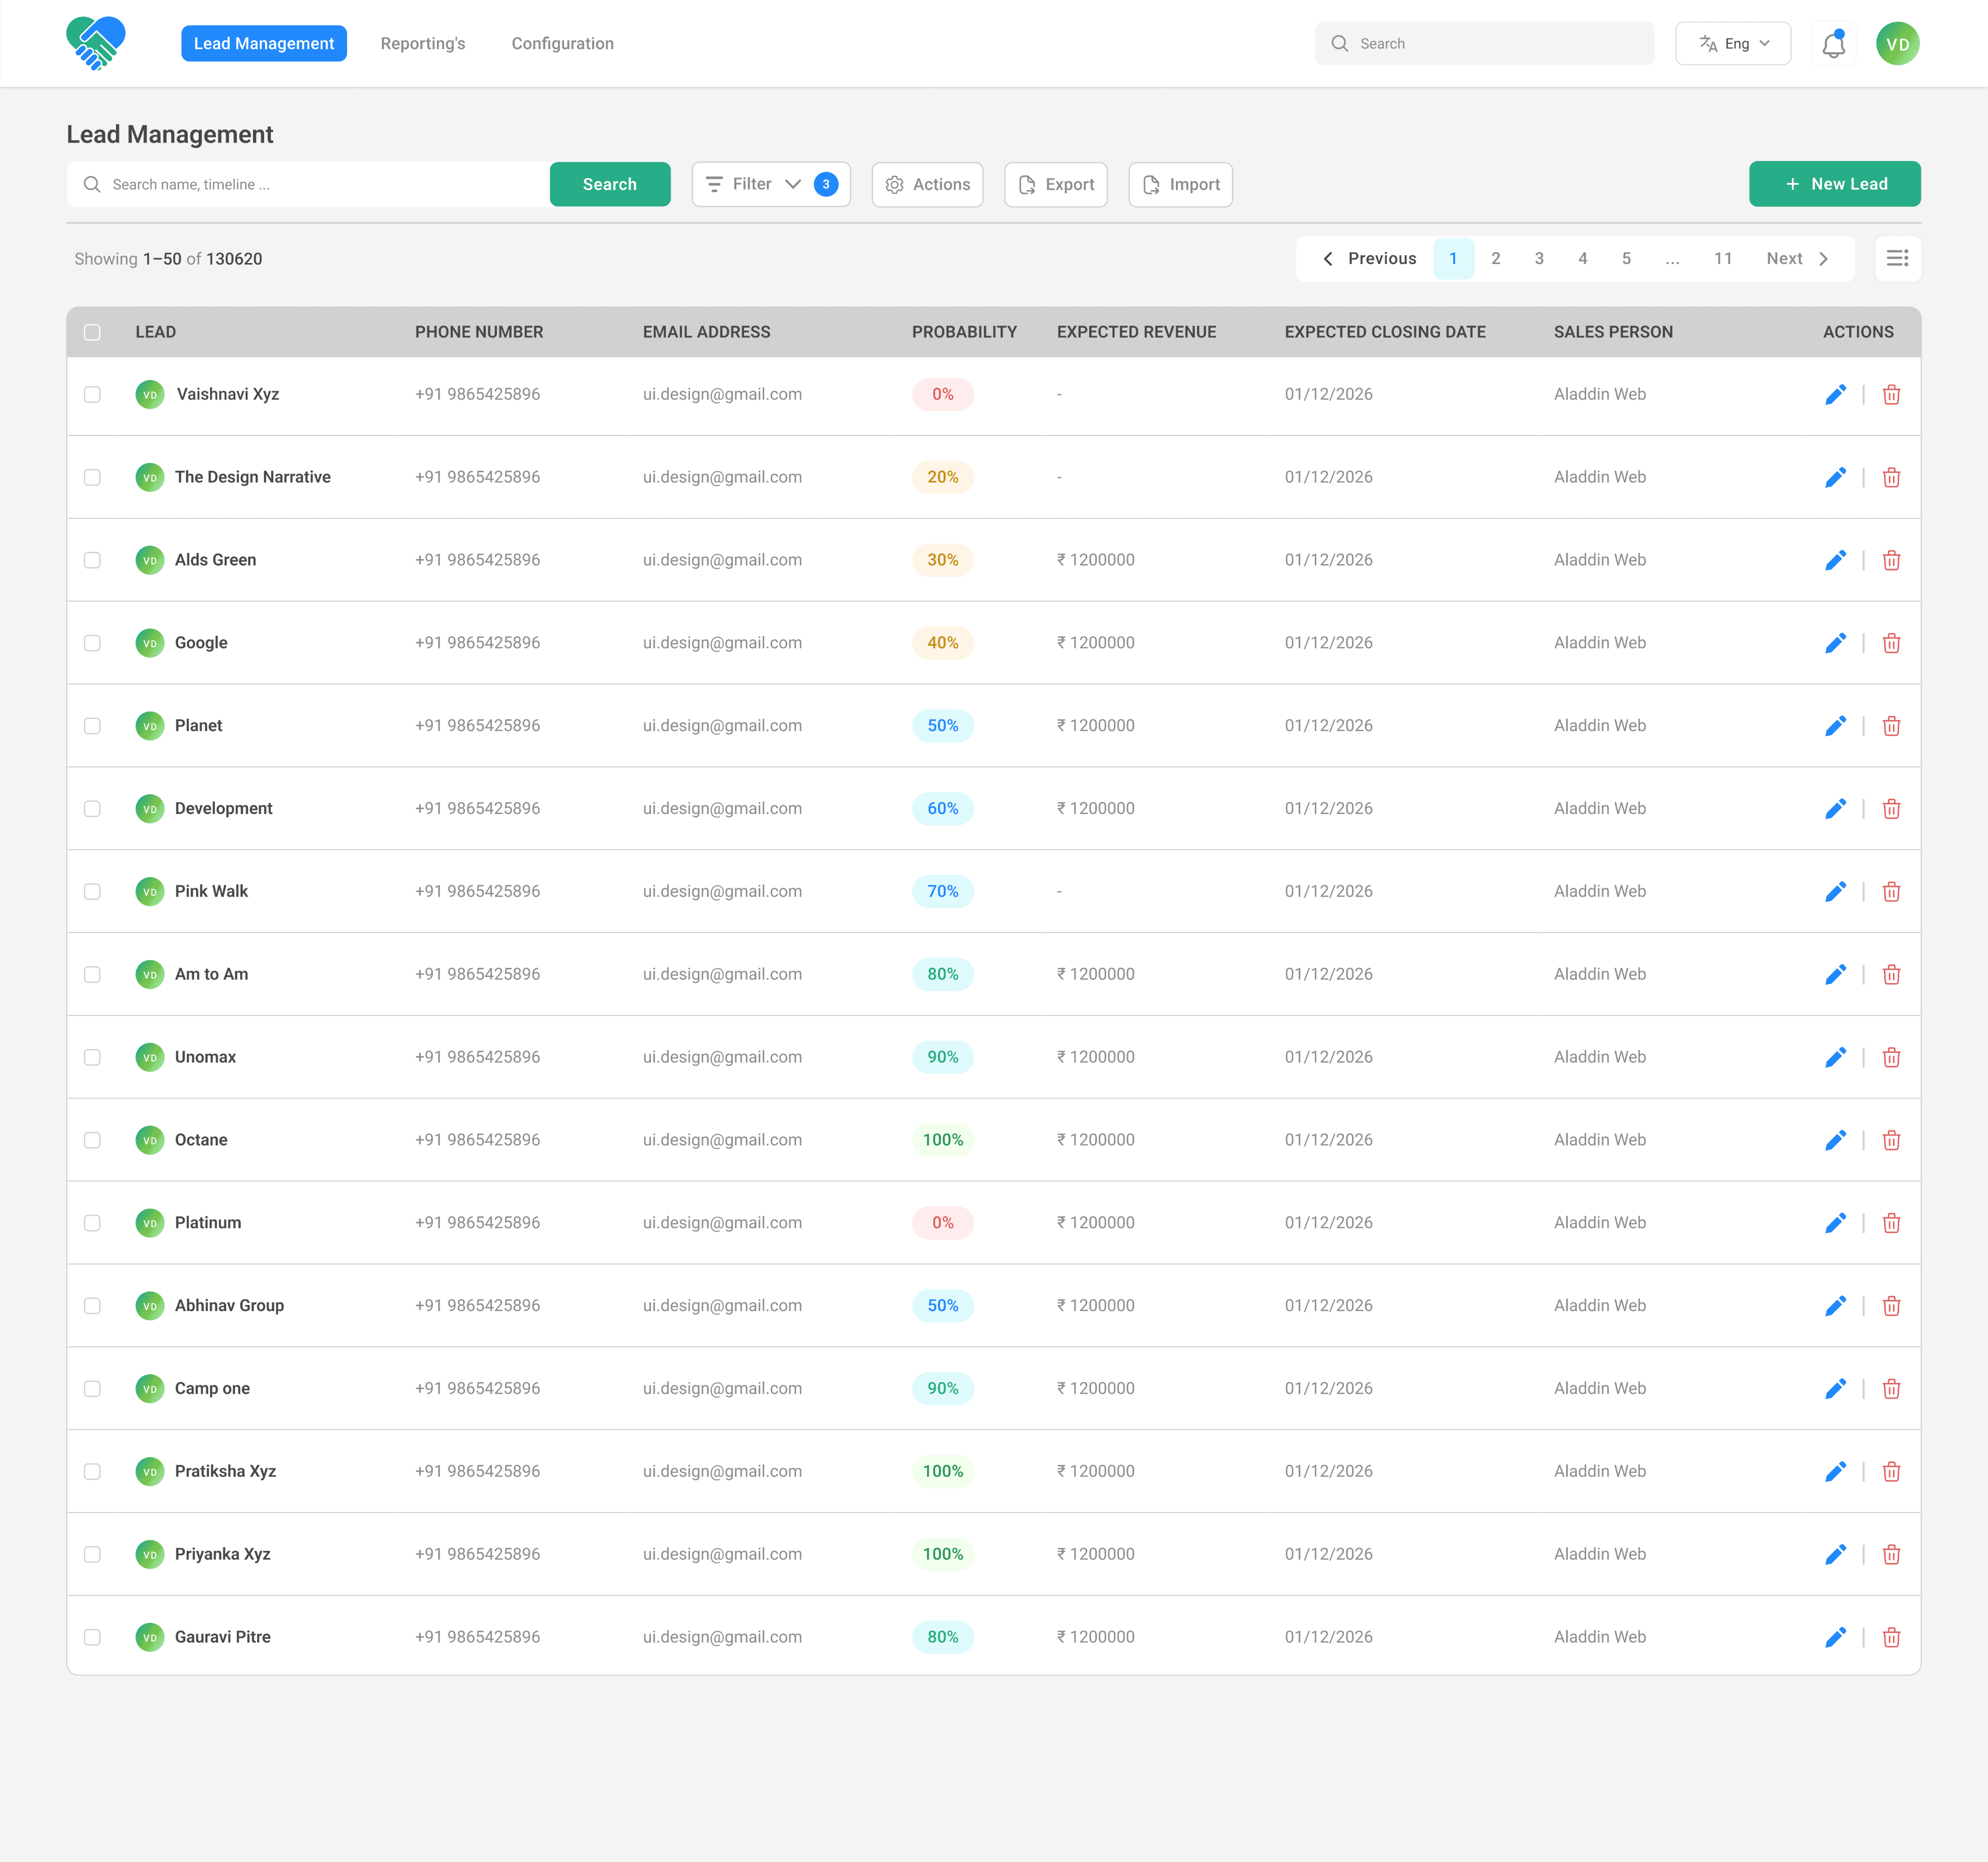Edit the Vaishnavi Xyz lead

click(1835, 394)
